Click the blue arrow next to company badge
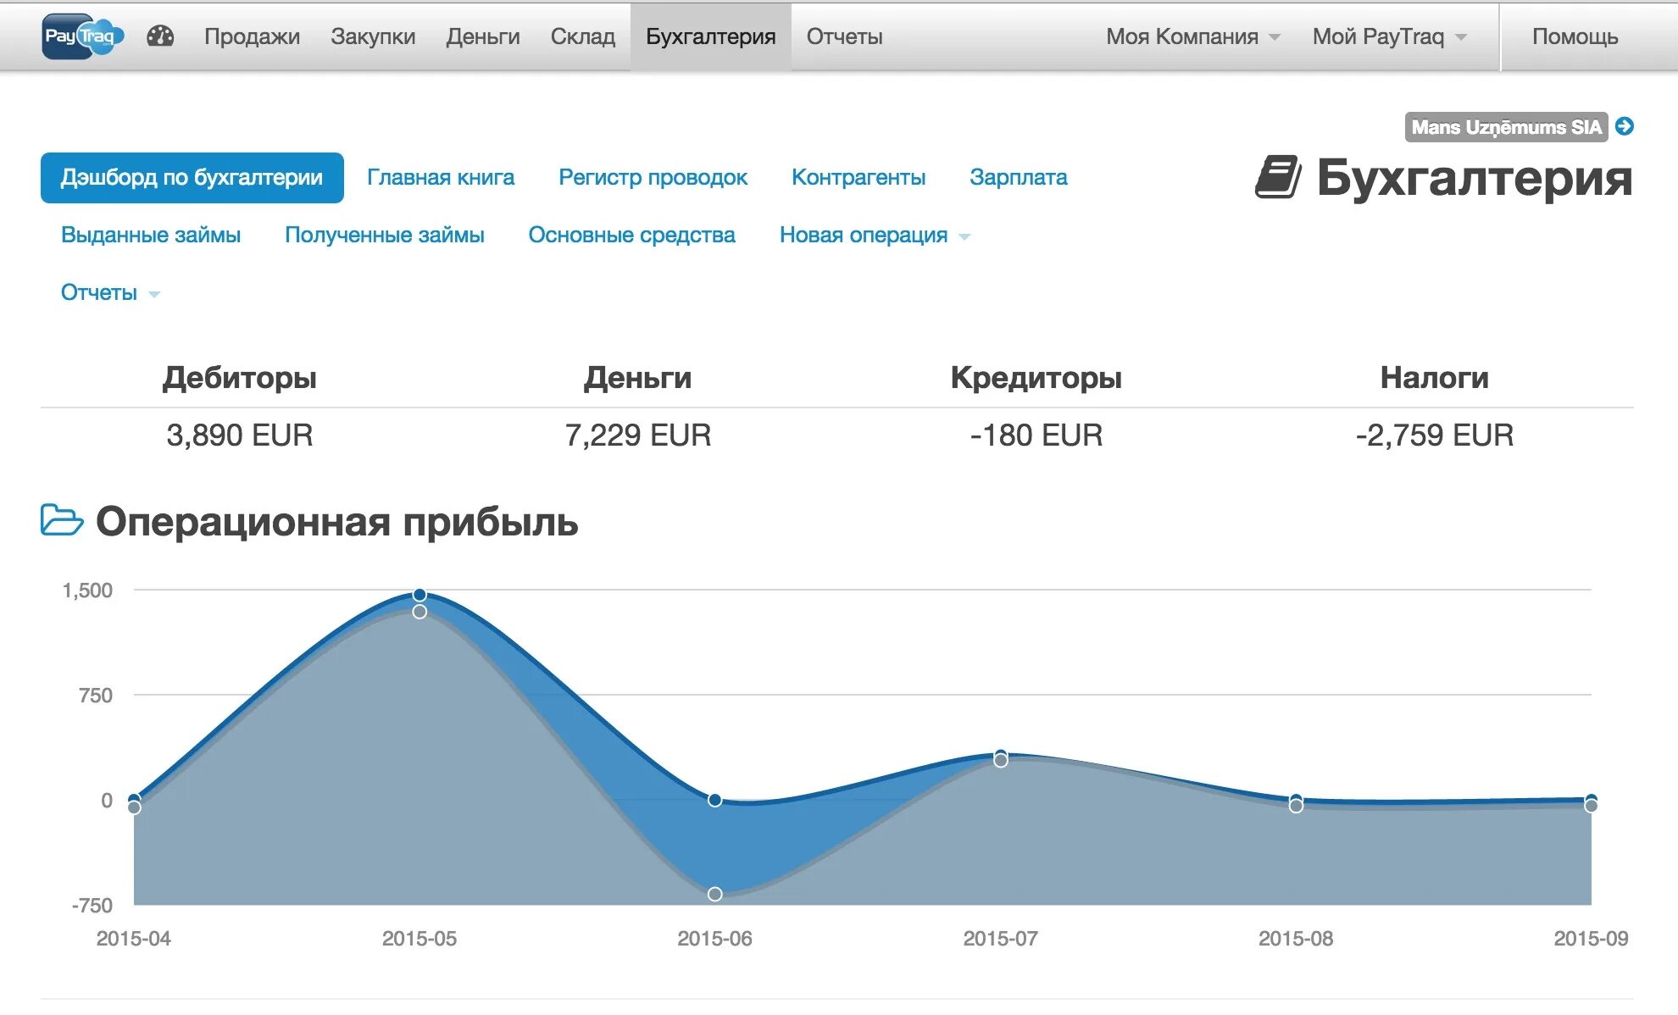Image resolution: width=1678 pixels, height=1015 pixels. (x=1625, y=126)
